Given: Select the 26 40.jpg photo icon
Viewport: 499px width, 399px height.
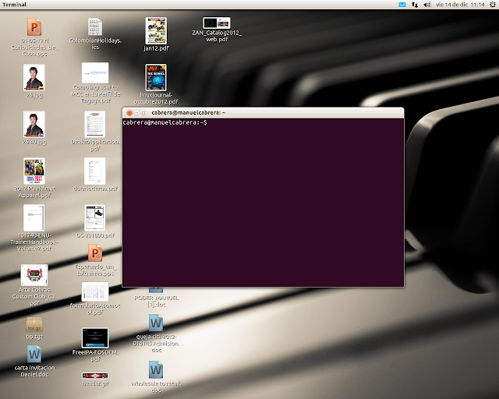Looking at the screenshot, I should click(34, 125).
